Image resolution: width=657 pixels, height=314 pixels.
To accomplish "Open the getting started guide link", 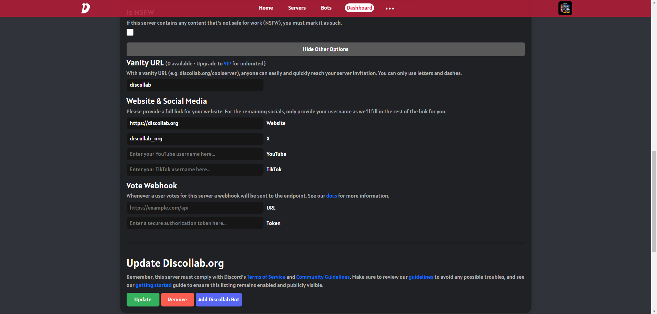I will pyautogui.click(x=153, y=285).
